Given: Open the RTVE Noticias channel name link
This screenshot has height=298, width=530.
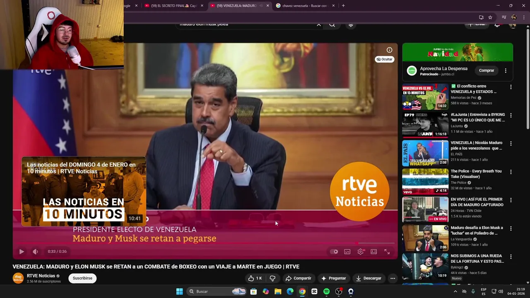Looking at the screenshot, I should [x=41, y=276].
